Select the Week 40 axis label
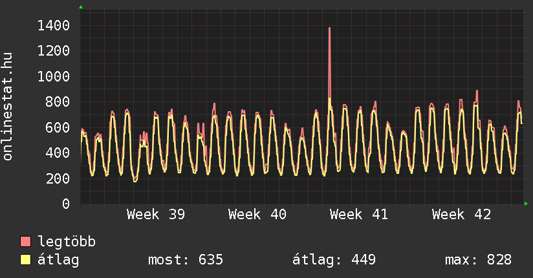The image size is (533, 278). click(257, 214)
